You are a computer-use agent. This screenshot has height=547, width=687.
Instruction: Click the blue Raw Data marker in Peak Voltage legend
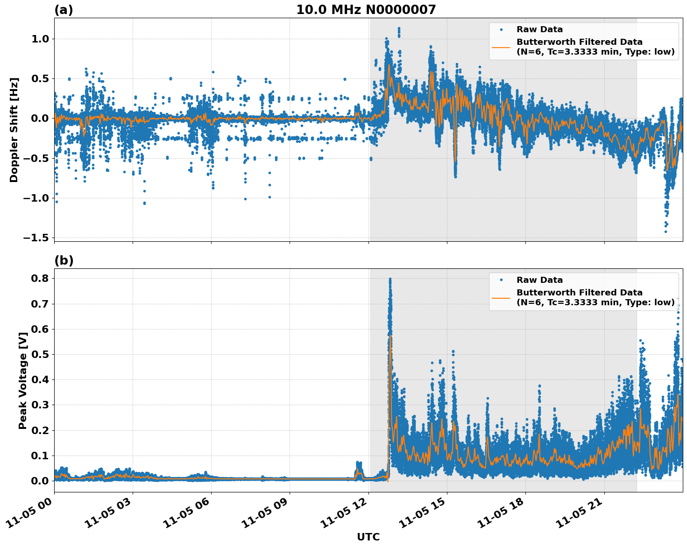(501, 280)
